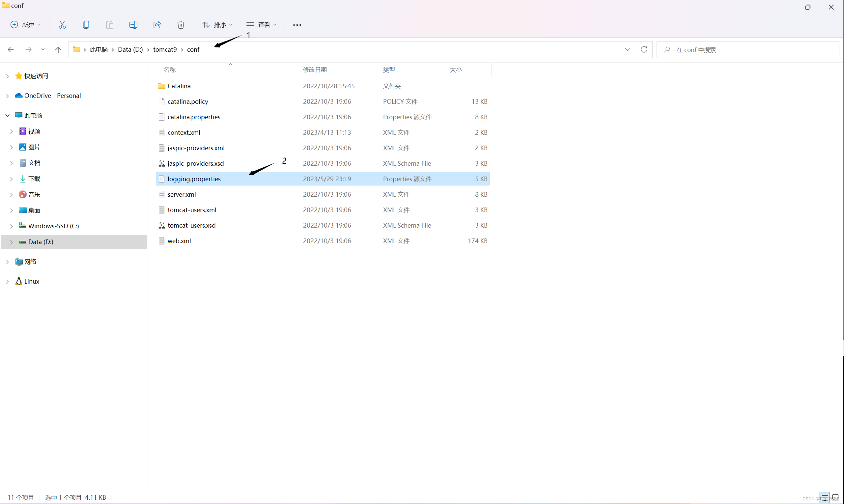
Task: Open the three-dot more options menu
Action: [x=297, y=25]
